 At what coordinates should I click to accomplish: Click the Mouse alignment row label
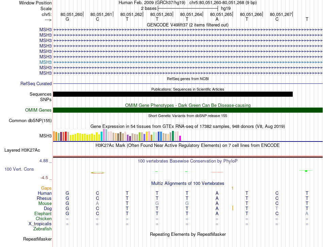pos(45,204)
